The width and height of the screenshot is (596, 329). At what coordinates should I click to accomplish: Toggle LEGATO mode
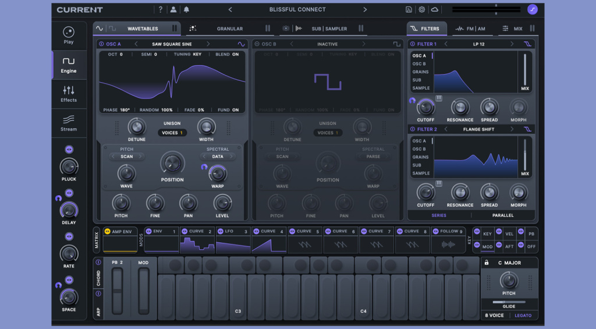(x=523, y=315)
